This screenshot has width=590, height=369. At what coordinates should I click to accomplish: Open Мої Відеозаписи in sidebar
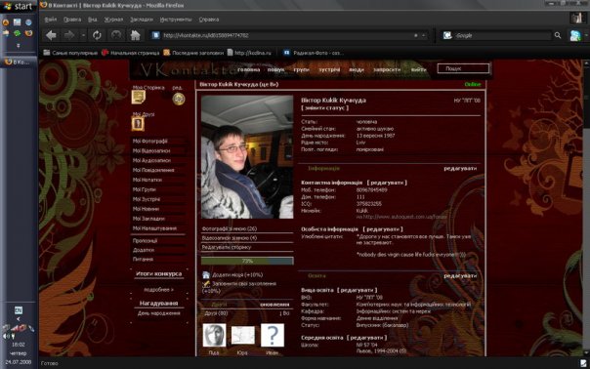pos(151,151)
